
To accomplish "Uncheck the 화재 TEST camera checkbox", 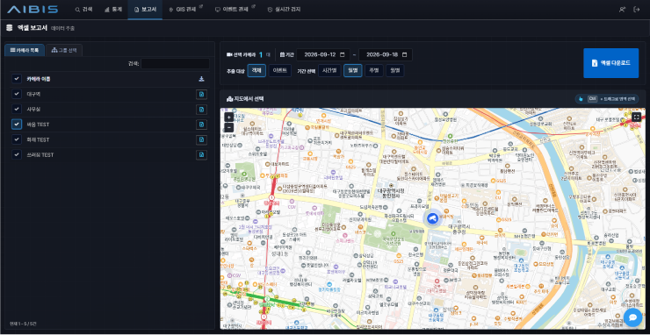I will pyautogui.click(x=17, y=139).
